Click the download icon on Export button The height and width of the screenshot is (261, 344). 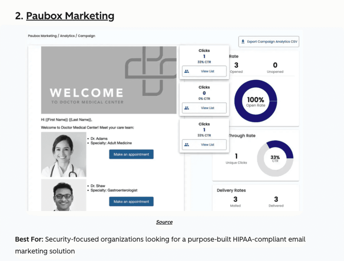(243, 41)
